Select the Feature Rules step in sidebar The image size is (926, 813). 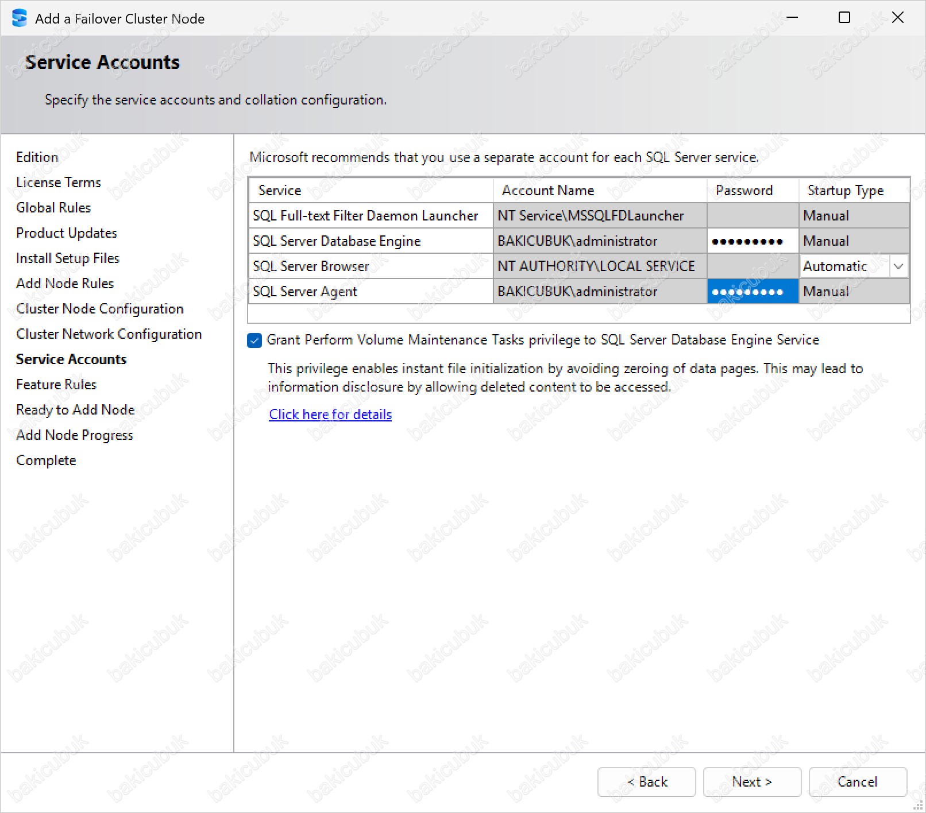coord(56,385)
